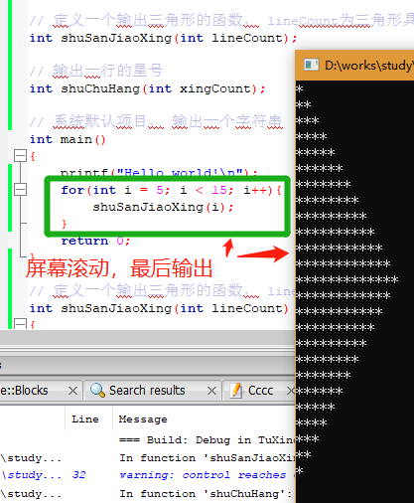Click line number 32 in build messages
Screen dimensions: 414x503
pyautogui.click(x=78, y=475)
